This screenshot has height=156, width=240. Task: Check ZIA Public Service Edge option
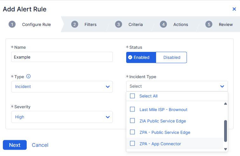(x=133, y=121)
